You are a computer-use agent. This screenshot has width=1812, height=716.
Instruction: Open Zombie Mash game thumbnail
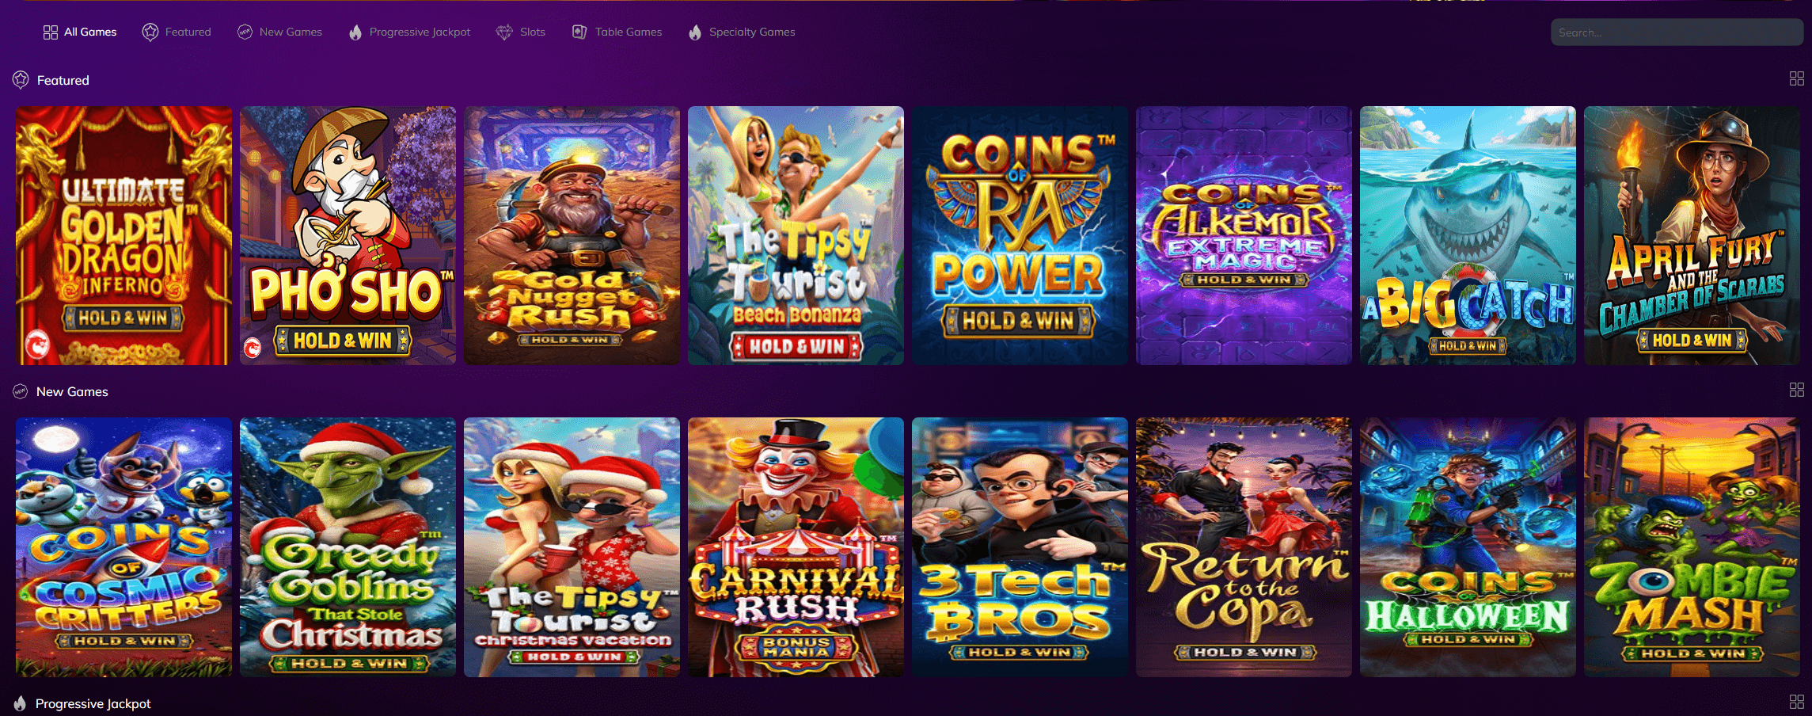(x=1692, y=547)
